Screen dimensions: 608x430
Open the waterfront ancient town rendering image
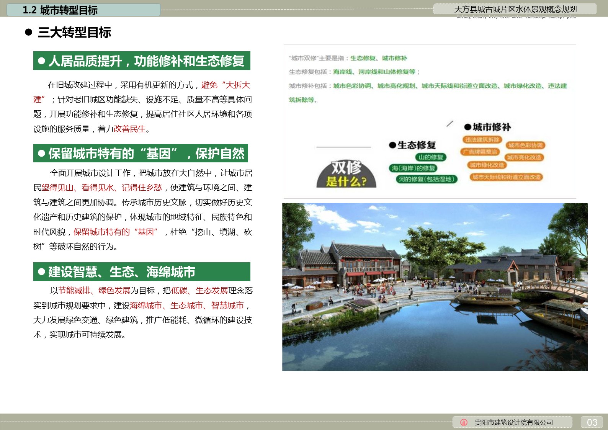tap(435, 287)
